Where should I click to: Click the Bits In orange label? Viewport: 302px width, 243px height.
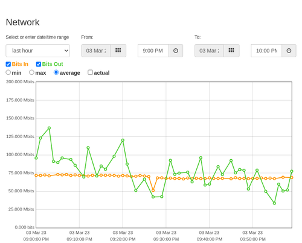[x=20, y=64]
